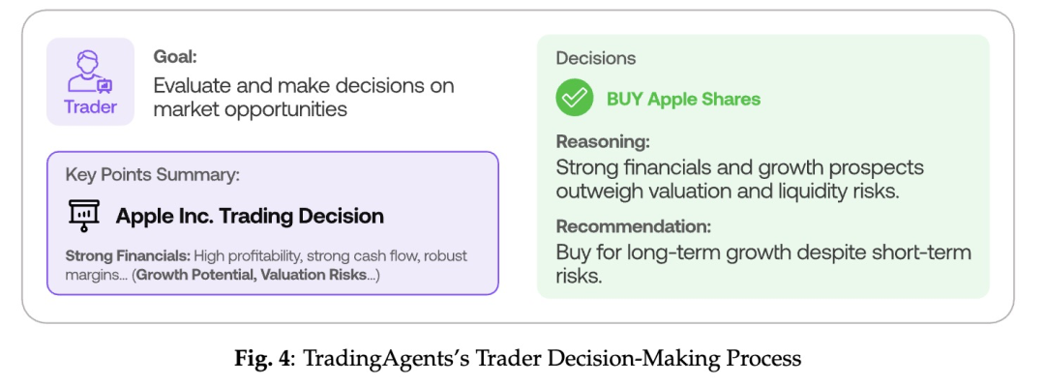Click the Strong Financials bold text
Image resolution: width=1045 pixels, height=386 pixels.
[128, 256]
